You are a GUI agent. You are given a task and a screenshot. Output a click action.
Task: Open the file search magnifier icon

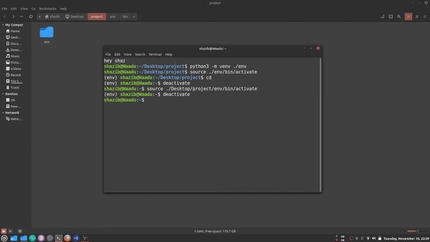[399, 17]
